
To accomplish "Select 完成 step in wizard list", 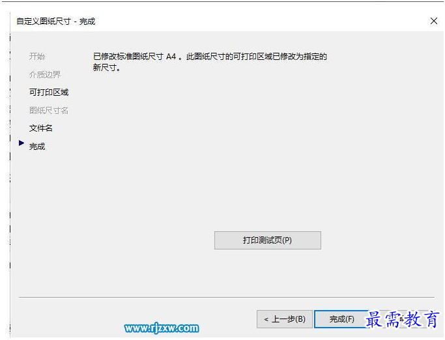I will coord(37,147).
